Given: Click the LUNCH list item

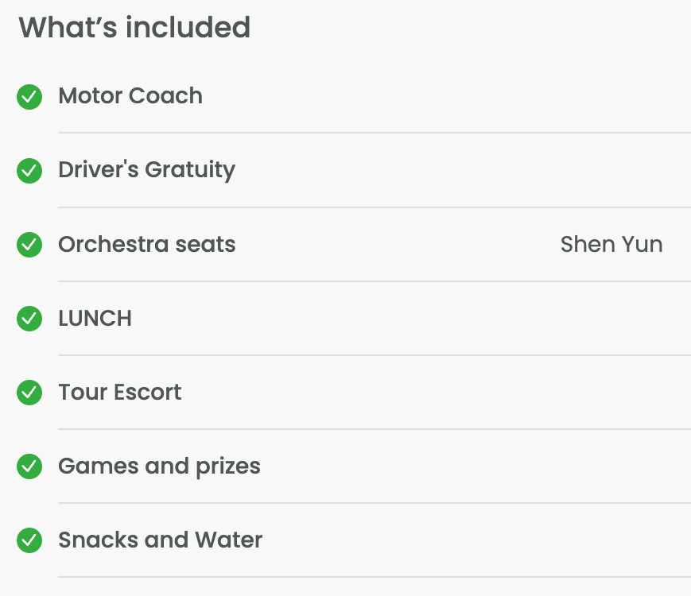Looking at the screenshot, I should pyautogui.click(x=95, y=318).
